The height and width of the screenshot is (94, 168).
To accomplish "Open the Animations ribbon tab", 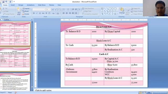I will (x=31, y=5).
